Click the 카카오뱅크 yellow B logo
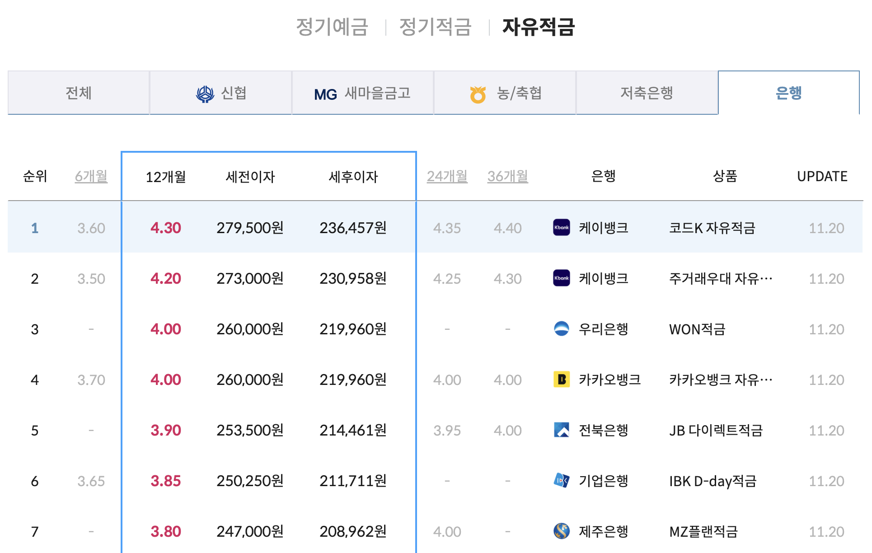 (x=561, y=379)
